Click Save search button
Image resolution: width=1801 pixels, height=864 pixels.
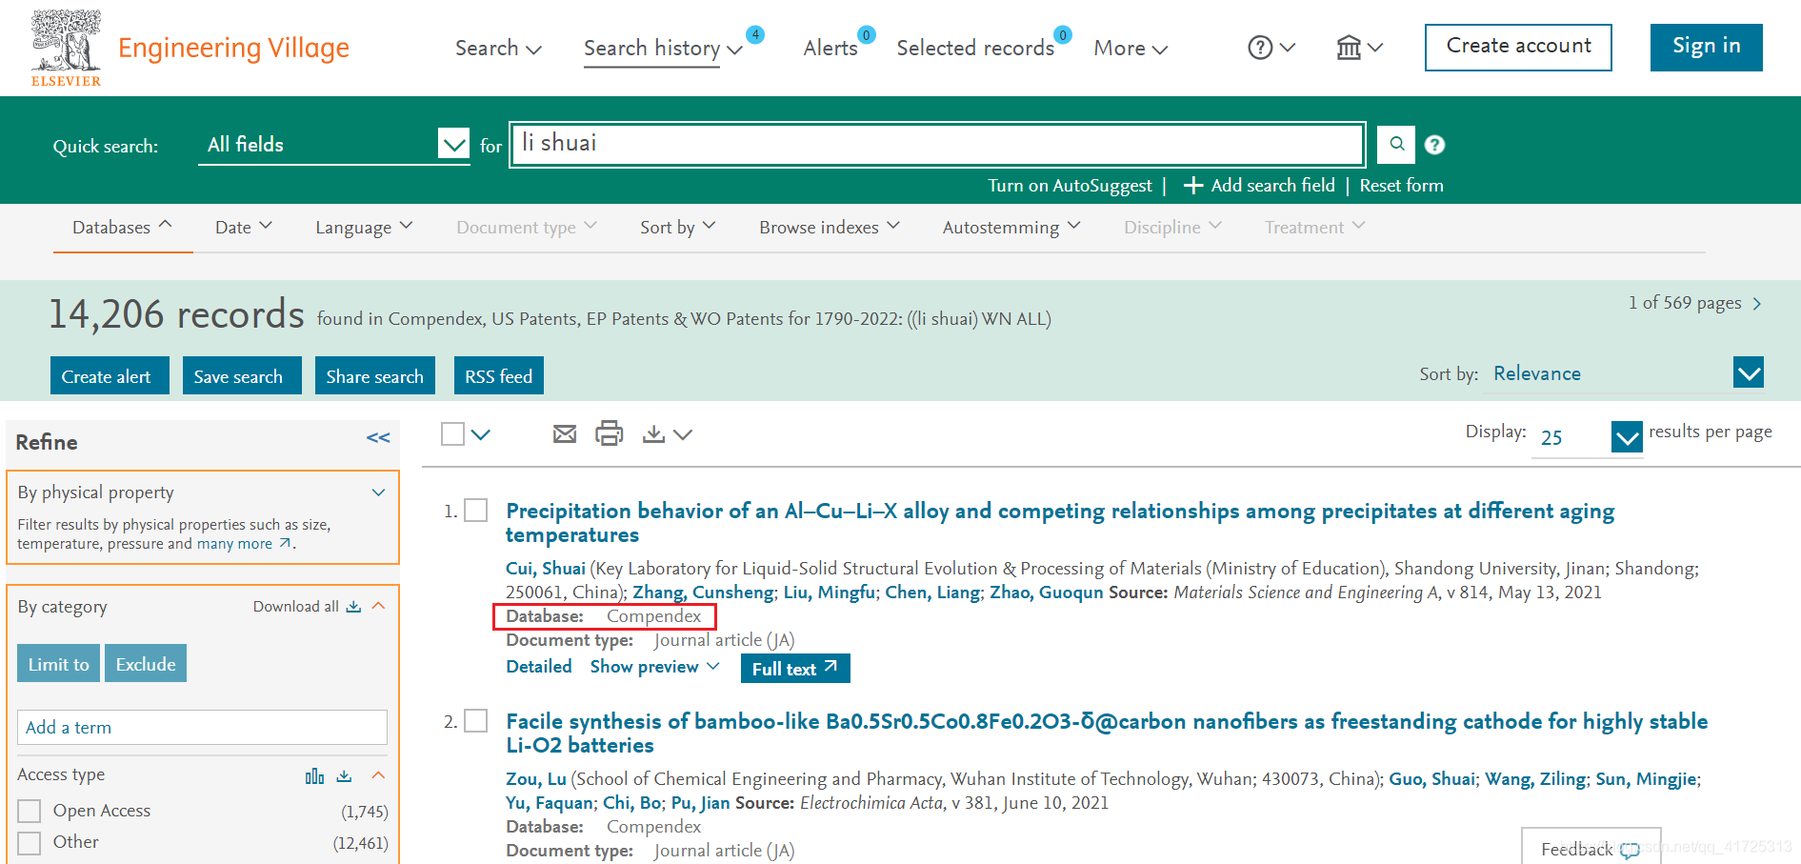[x=242, y=375]
